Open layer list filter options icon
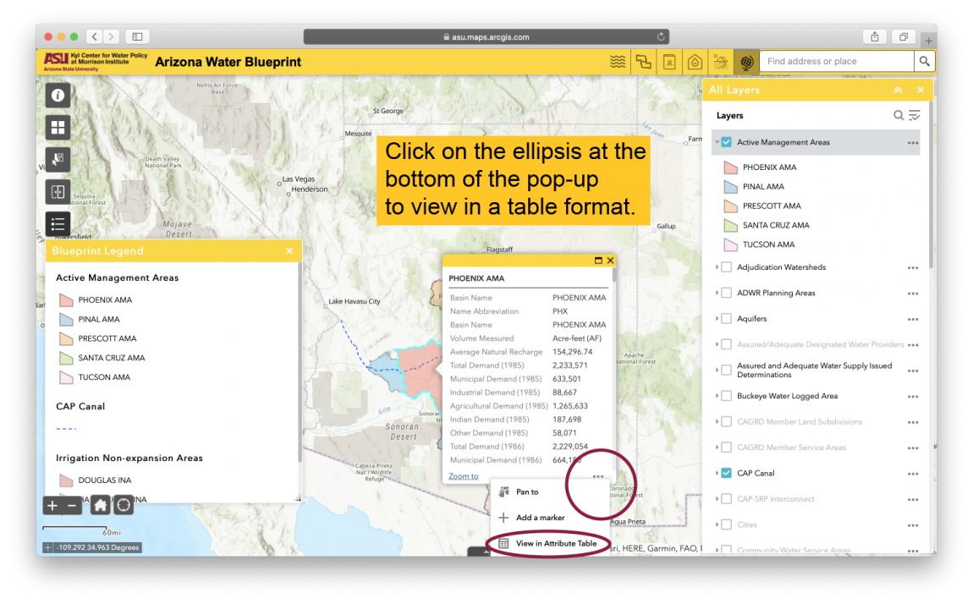The width and height of the screenshot is (973, 604). click(915, 115)
